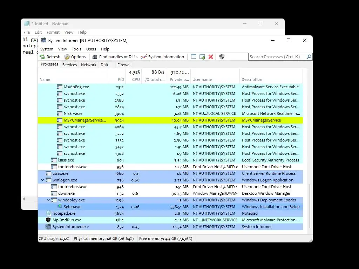359x269 pixels.
Task: Click the lsass.exe process icon
Action: [54, 160]
